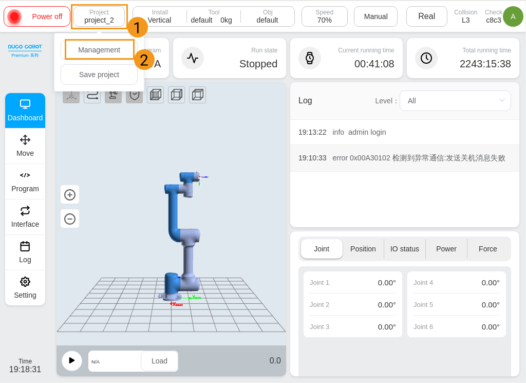This screenshot has height=383, width=526.
Task: Select the first cube view-angle icon
Action: click(x=155, y=95)
